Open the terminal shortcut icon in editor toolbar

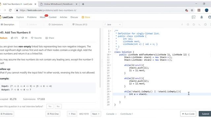[199, 25]
